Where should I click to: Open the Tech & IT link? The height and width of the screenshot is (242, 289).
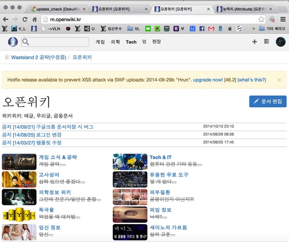coord(160,157)
